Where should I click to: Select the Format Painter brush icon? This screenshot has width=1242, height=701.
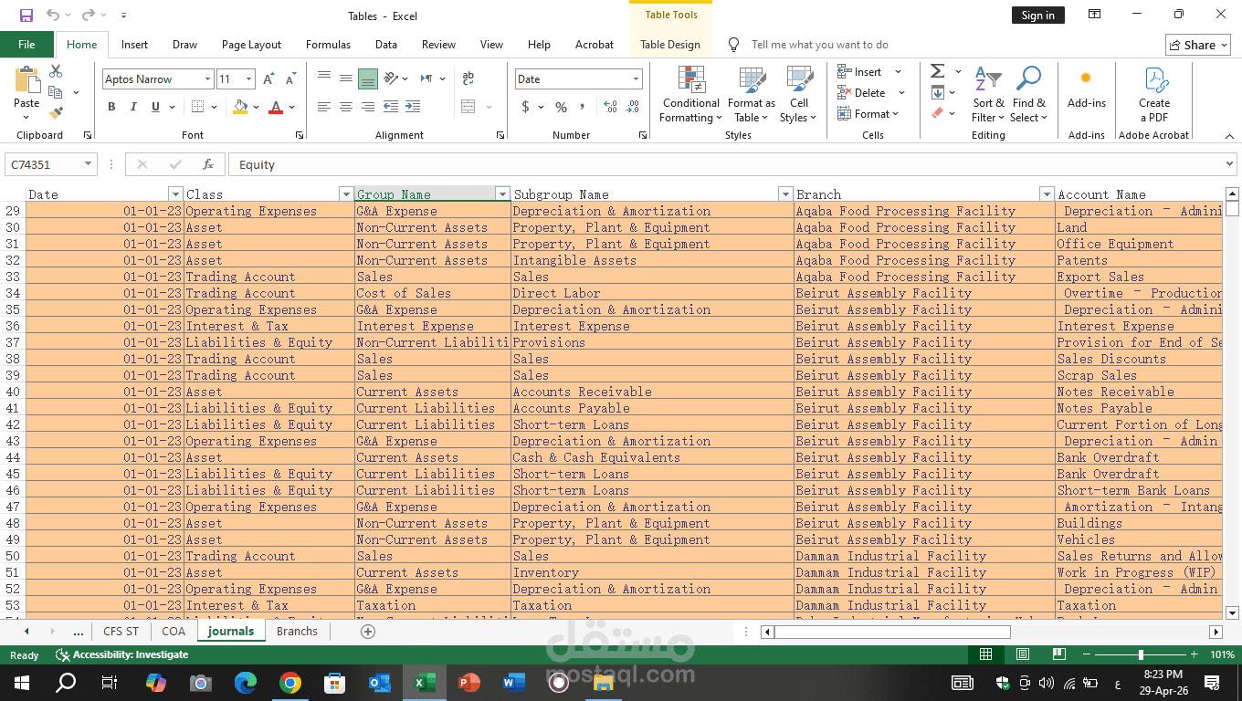[56, 113]
